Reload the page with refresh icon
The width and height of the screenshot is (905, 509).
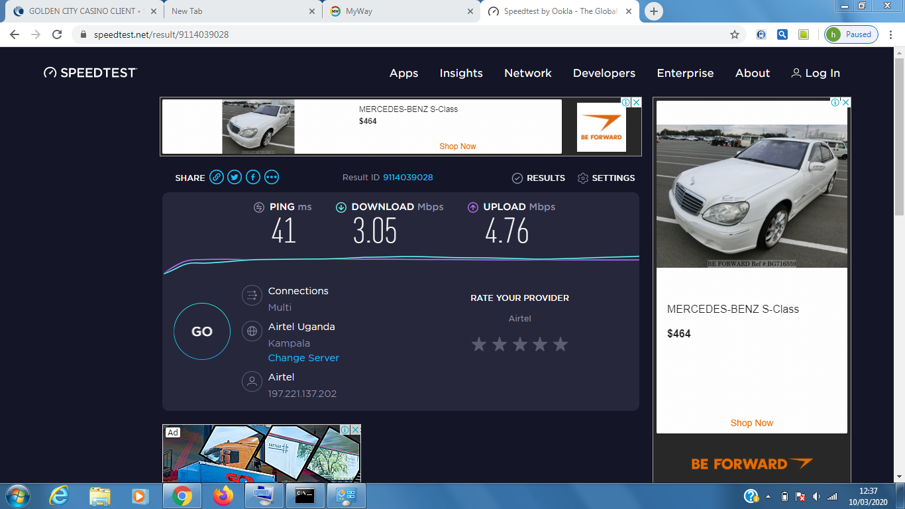point(57,34)
